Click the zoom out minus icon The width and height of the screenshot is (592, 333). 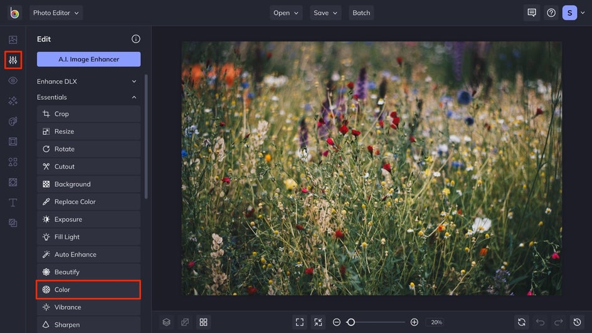pos(337,322)
